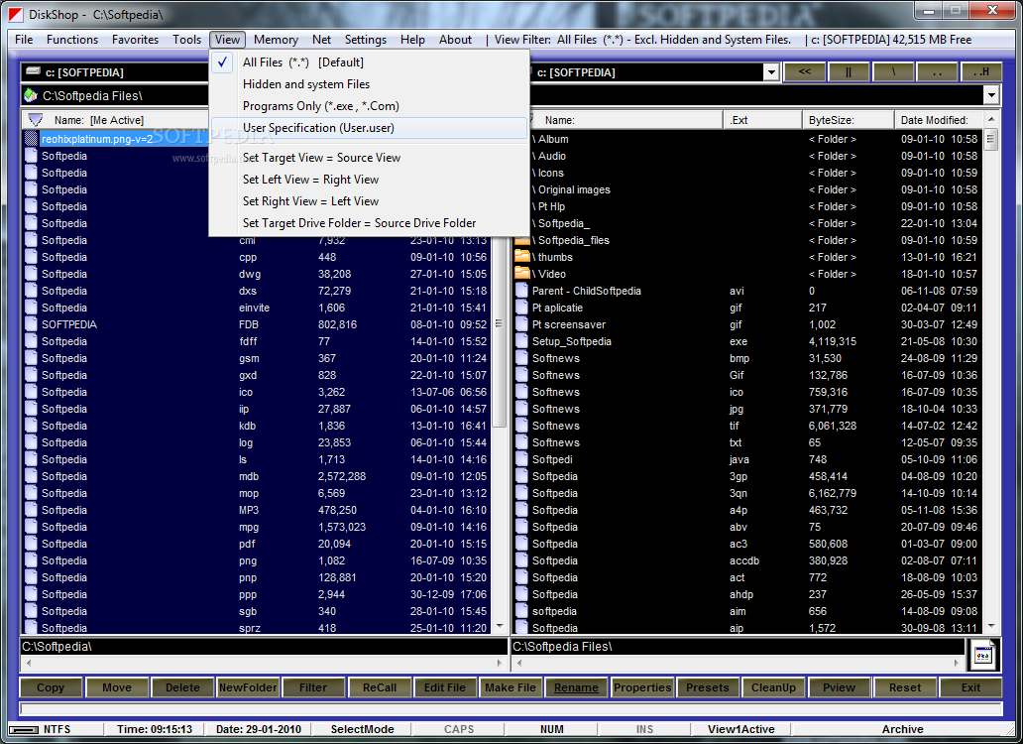The height and width of the screenshot is (744, 1023).
Task: Click file icon of reohixplatinum.png-v=2 row
Action: coord(31,138)
